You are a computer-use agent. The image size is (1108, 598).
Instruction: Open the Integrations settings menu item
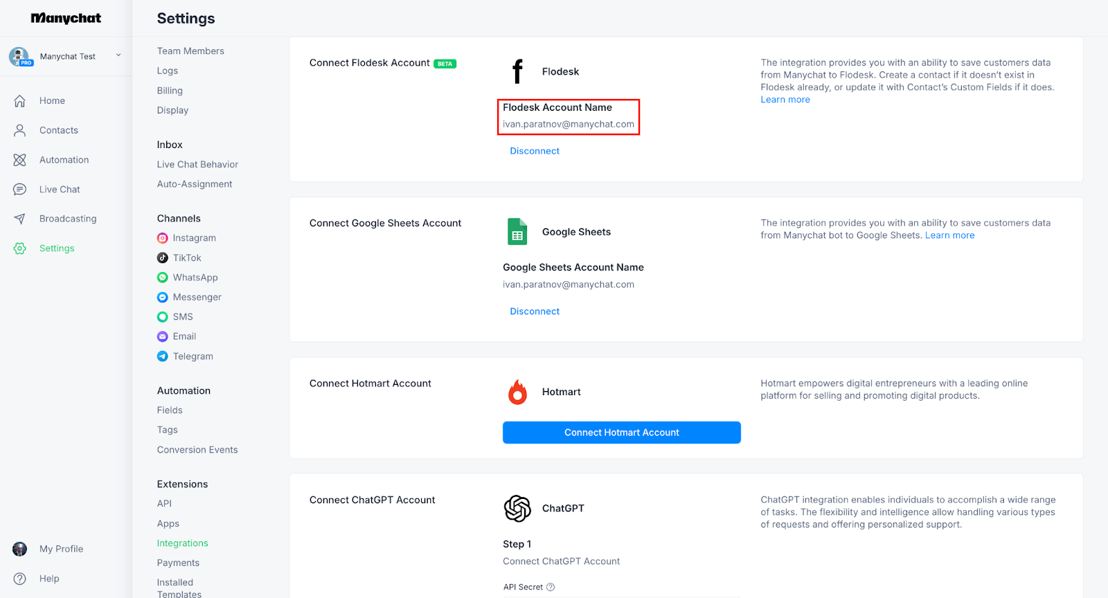183,543
